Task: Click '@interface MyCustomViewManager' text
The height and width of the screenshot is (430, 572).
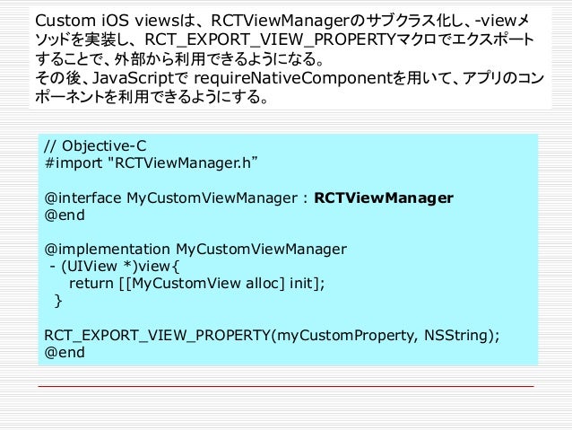Action: click(170, 198)
